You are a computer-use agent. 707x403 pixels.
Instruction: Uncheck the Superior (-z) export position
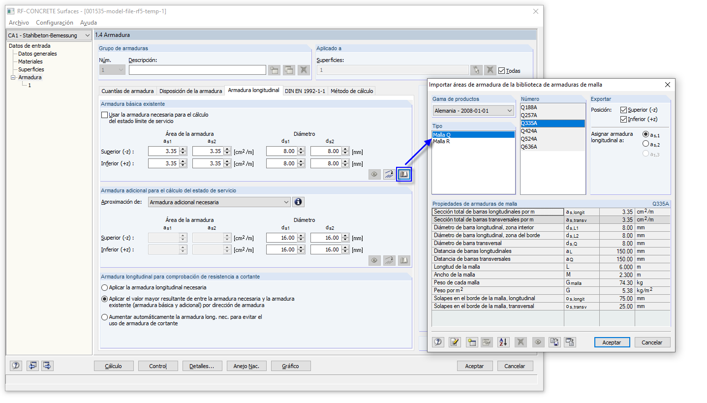pyautogui.click(x=624, y=110)
